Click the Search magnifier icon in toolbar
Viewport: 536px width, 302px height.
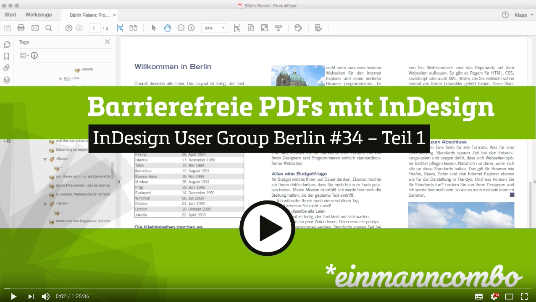[49, 28]
